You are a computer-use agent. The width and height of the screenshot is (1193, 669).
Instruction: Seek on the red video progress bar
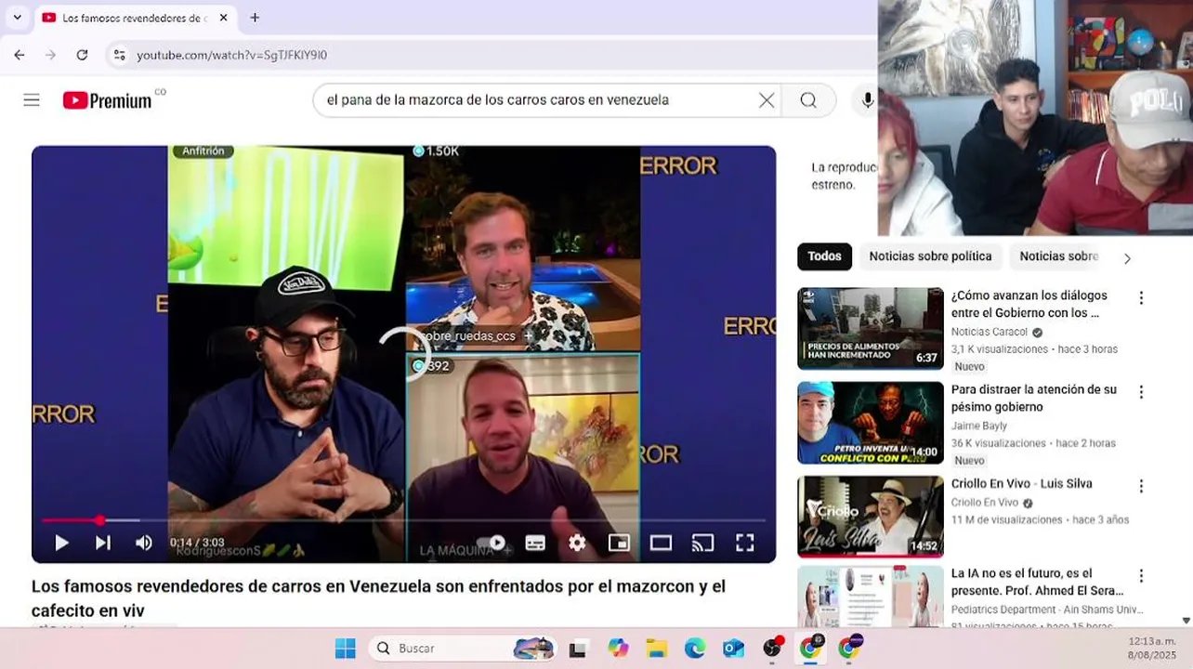[x=404, y=520]
